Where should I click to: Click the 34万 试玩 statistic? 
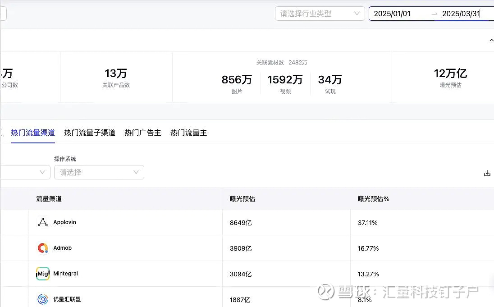point(330,84)
